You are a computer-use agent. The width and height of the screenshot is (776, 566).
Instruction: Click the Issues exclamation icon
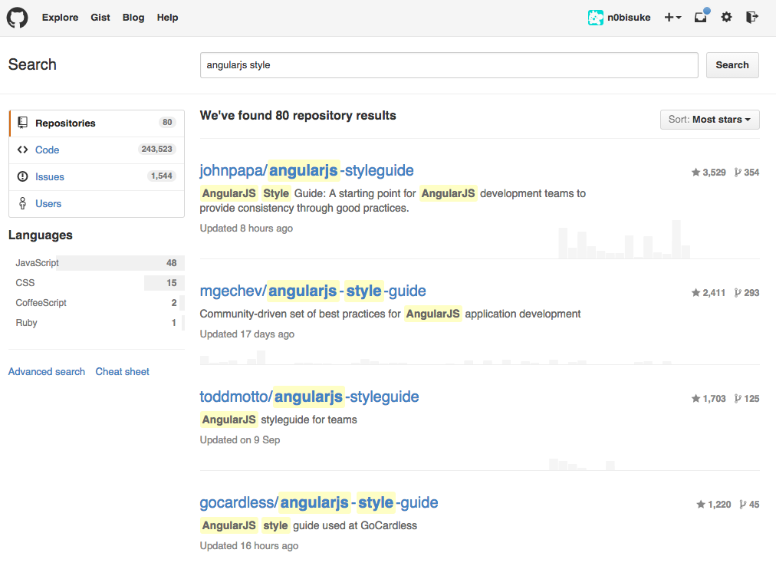pyautogui.click(x=23, y=176)
